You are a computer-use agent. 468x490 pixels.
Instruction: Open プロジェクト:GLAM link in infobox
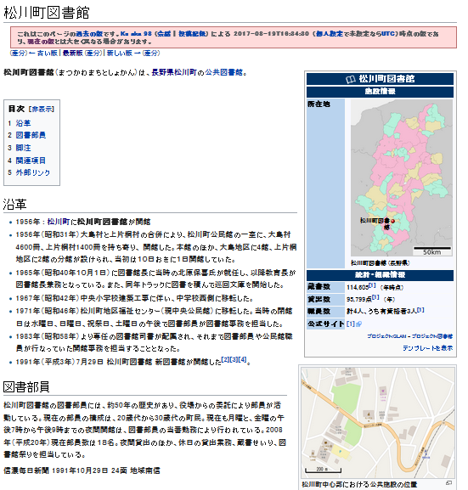point(386,336)
